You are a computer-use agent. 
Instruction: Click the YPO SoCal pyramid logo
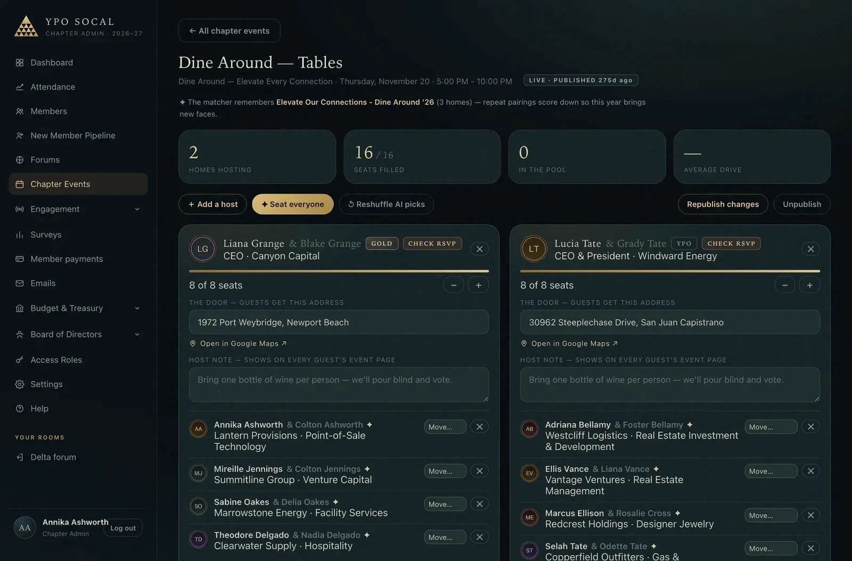26,26
